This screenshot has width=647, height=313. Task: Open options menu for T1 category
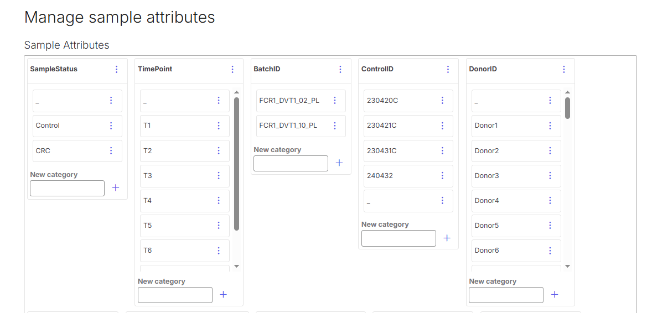219,126
